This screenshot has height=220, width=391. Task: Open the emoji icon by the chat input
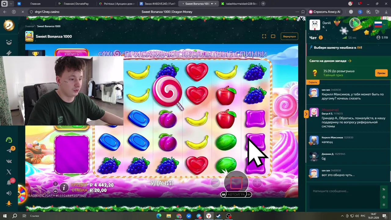(384, 197)
